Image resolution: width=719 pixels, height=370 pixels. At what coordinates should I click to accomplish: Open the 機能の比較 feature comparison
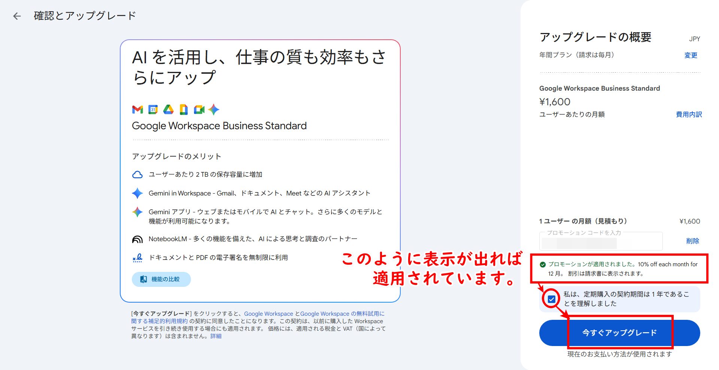pos(161,279)
